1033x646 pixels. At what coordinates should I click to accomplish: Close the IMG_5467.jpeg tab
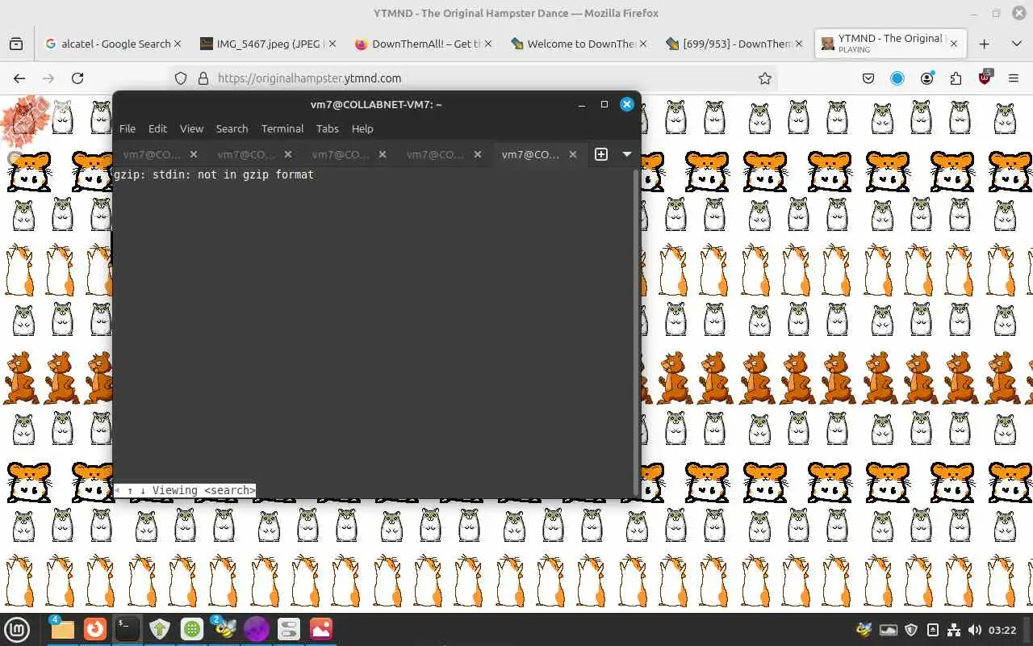pyautogui.click(x=332, y=44)
